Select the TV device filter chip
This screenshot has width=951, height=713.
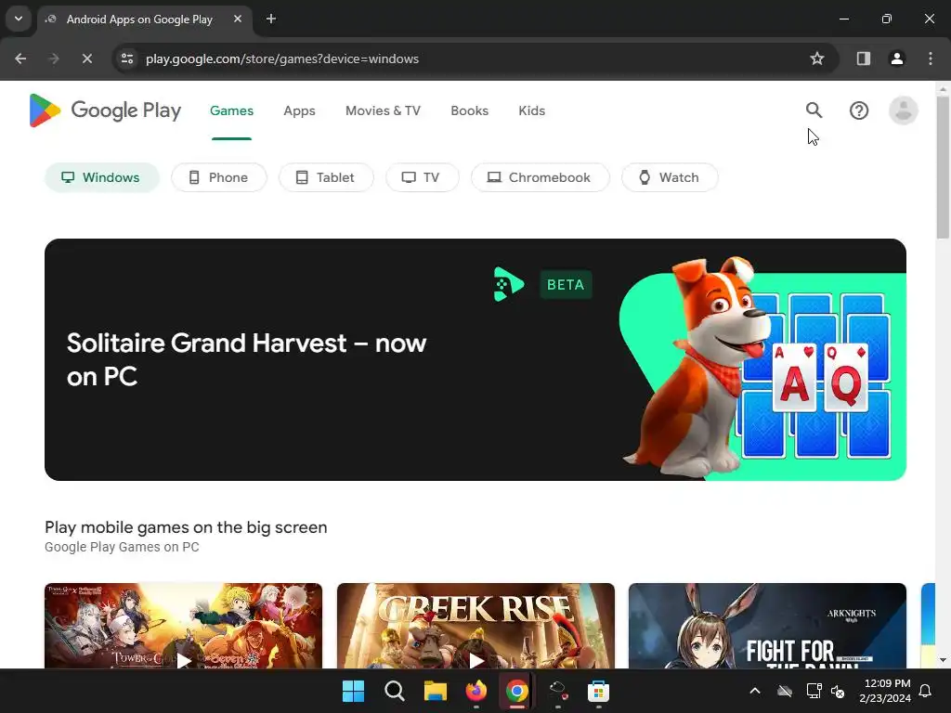pyautogui.click(x=423, y=177)
